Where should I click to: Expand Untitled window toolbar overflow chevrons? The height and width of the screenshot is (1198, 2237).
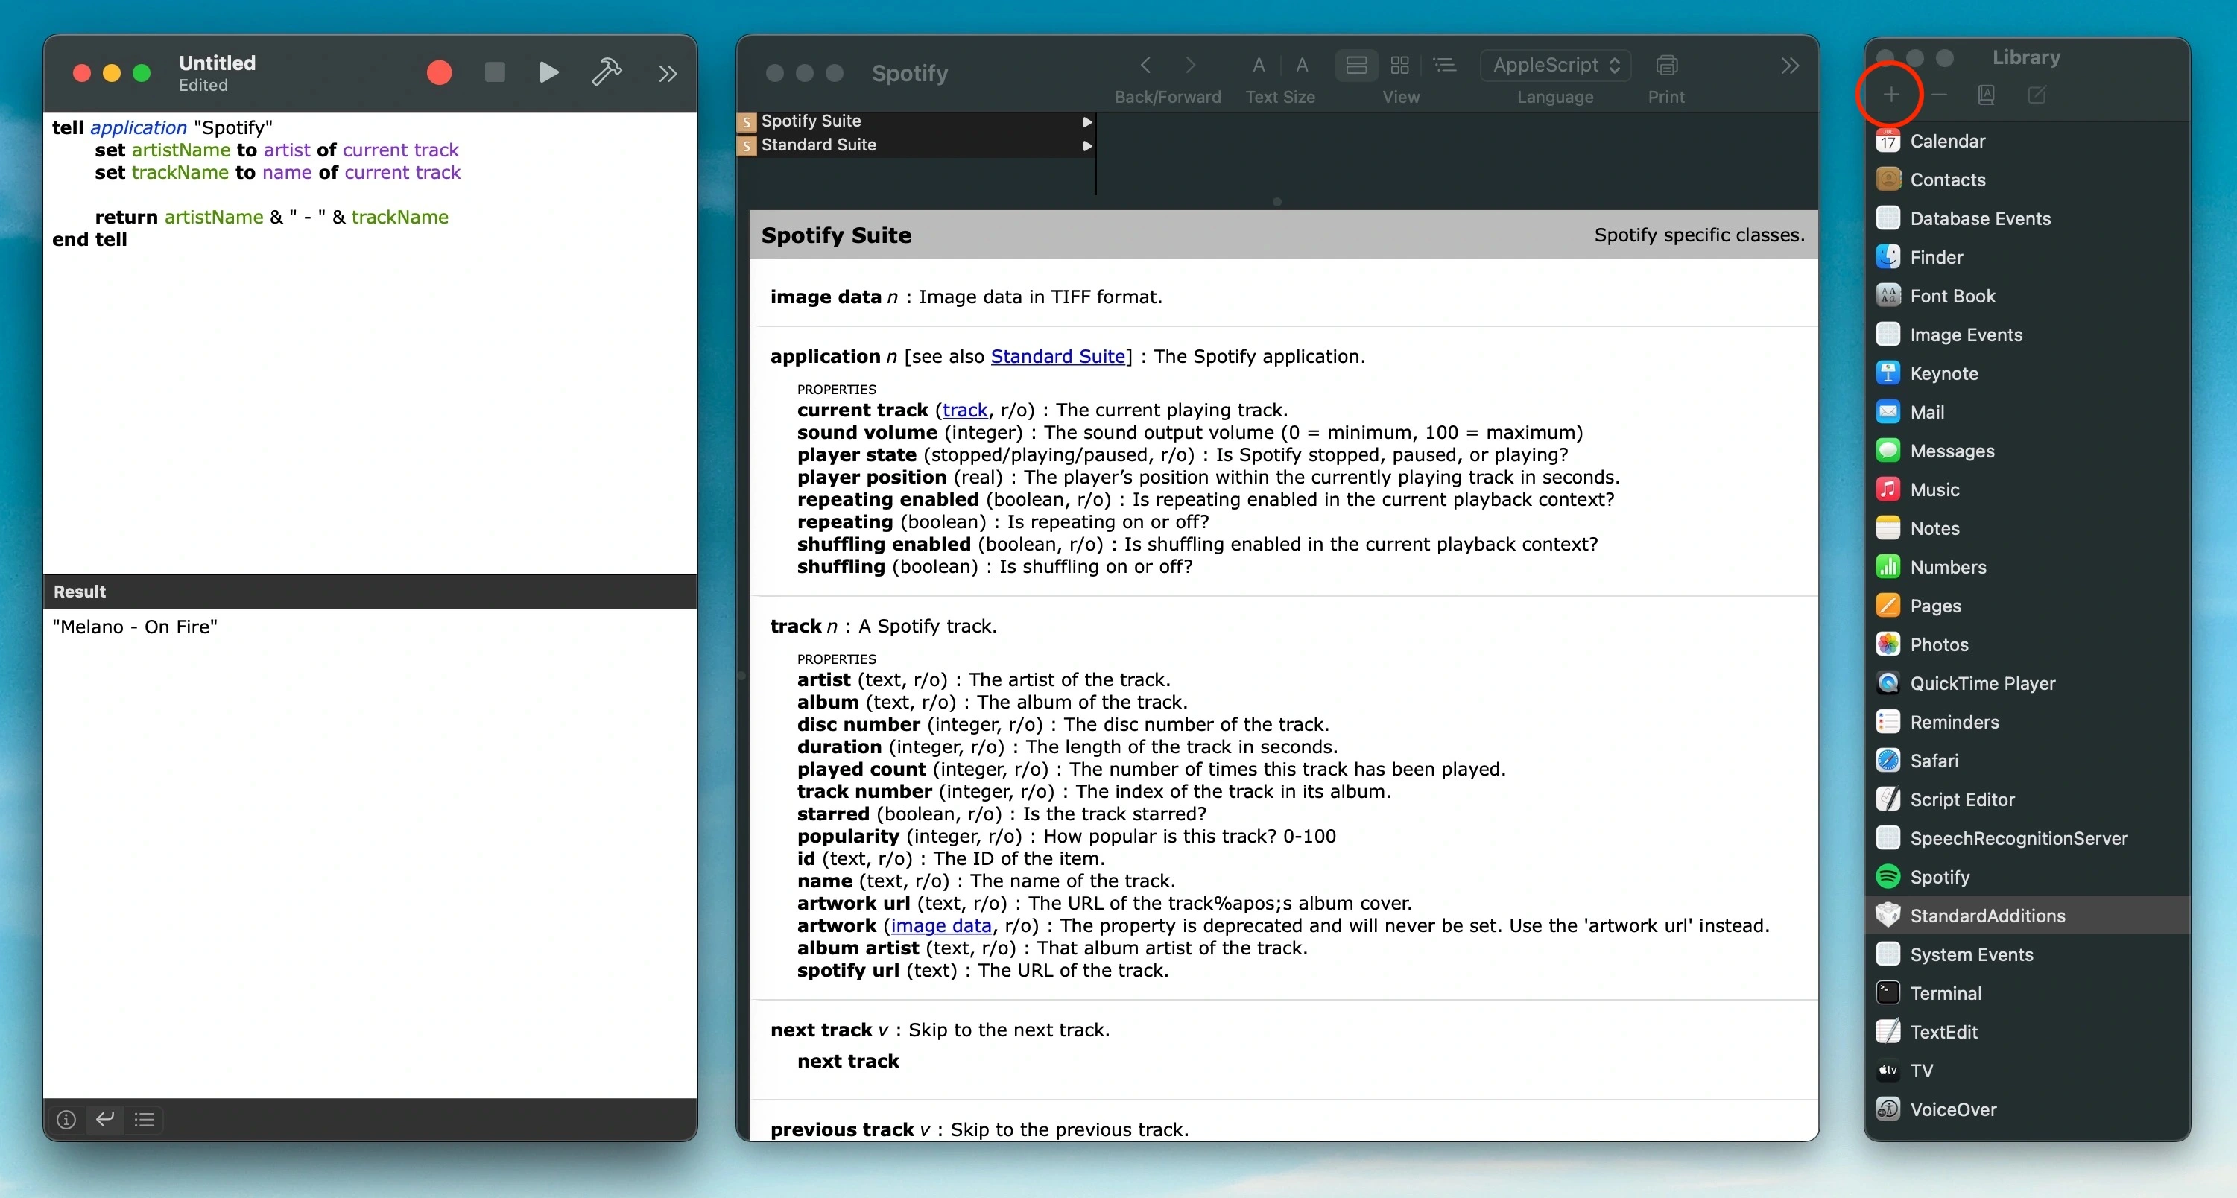coord(667,74)
